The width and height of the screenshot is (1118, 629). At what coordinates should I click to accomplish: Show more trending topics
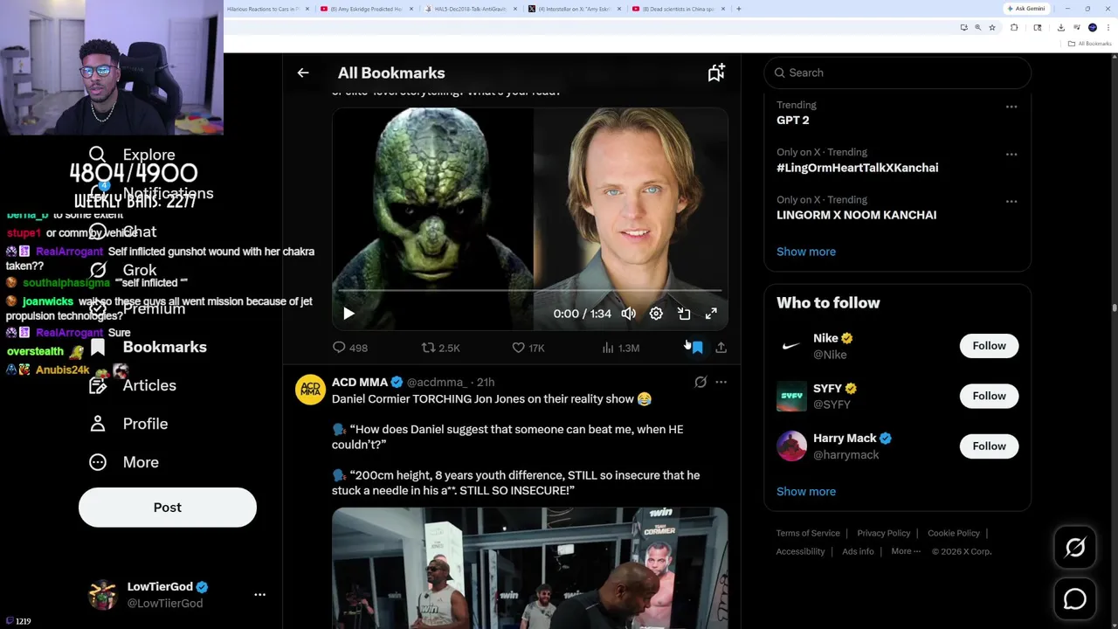coord(806,252)
